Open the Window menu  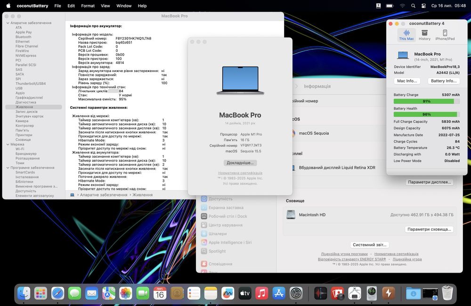(124, 6)
